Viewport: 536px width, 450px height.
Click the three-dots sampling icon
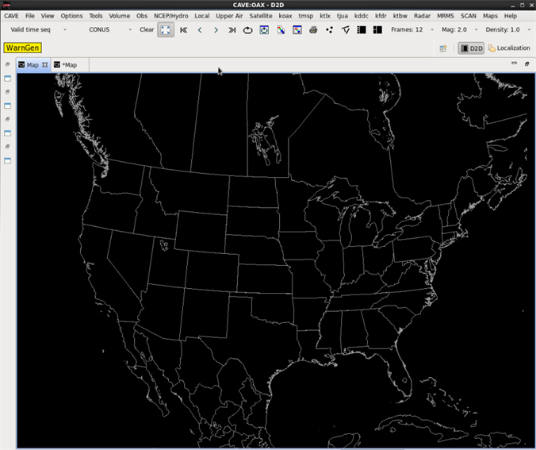point(329,30)
